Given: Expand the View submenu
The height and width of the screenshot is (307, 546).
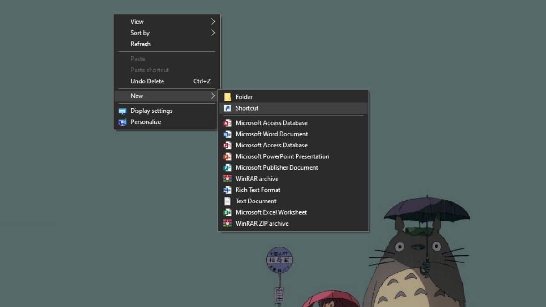Looking at the screenshot, I should 212,21.
